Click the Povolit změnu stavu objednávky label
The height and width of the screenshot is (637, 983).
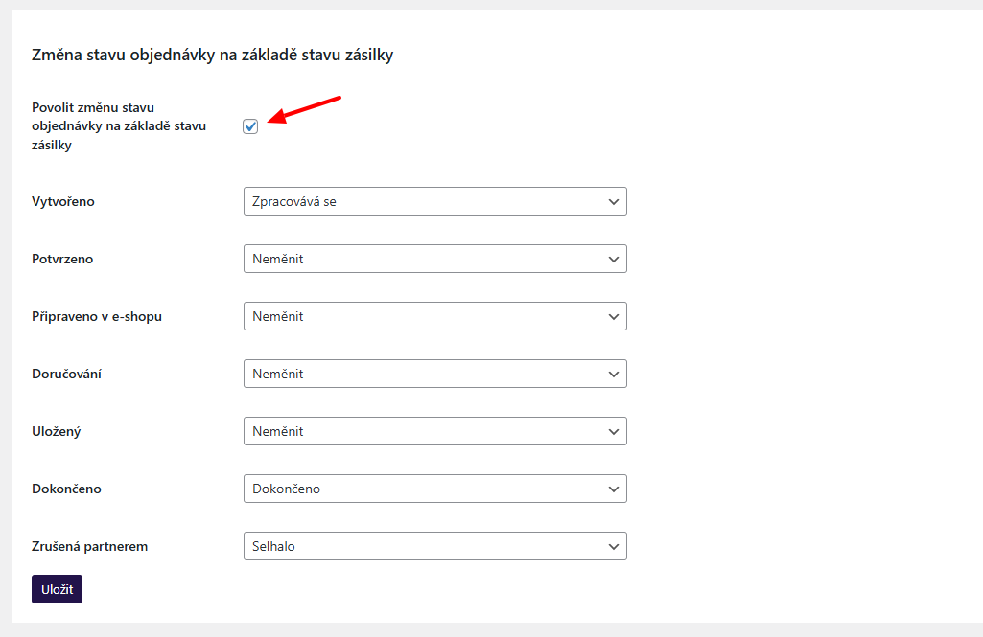click(119, 126)
